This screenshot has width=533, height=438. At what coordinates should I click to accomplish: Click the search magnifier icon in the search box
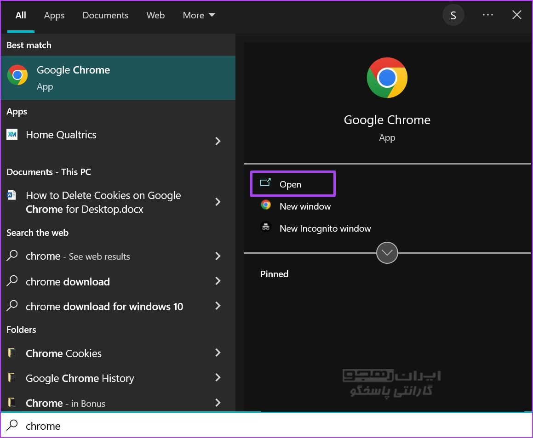coord(12,425)
